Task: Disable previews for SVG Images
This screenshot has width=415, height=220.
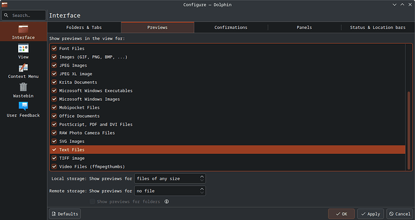Action: [x=54, y=141]
